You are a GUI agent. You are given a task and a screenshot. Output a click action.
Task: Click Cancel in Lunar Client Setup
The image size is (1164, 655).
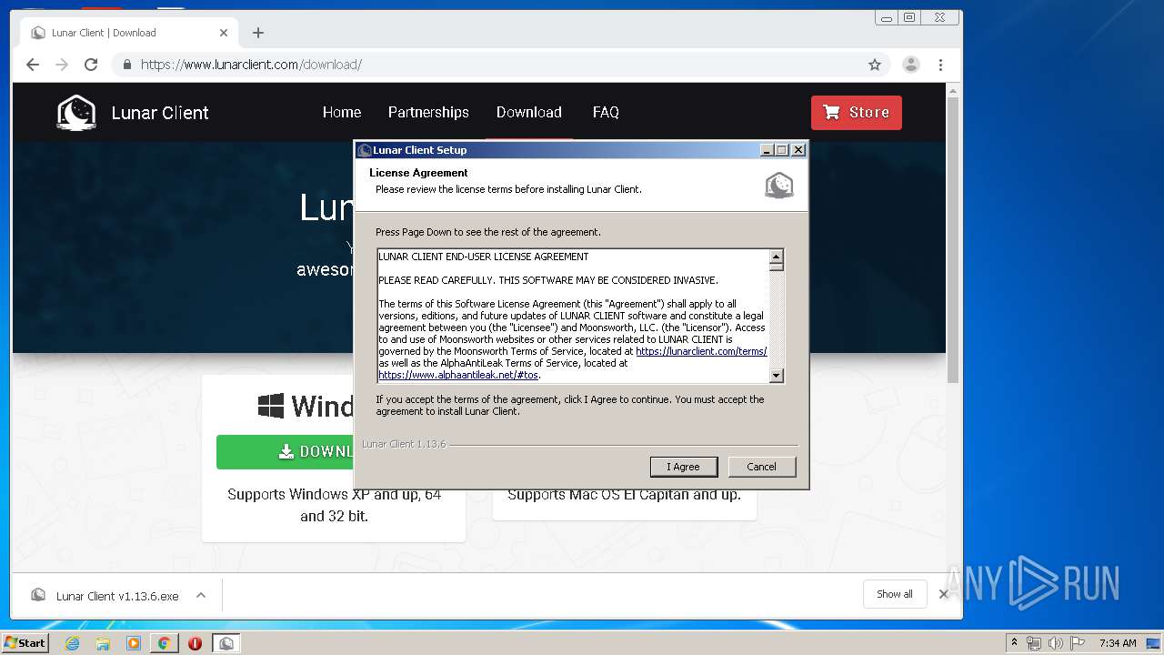pos(761,467)
